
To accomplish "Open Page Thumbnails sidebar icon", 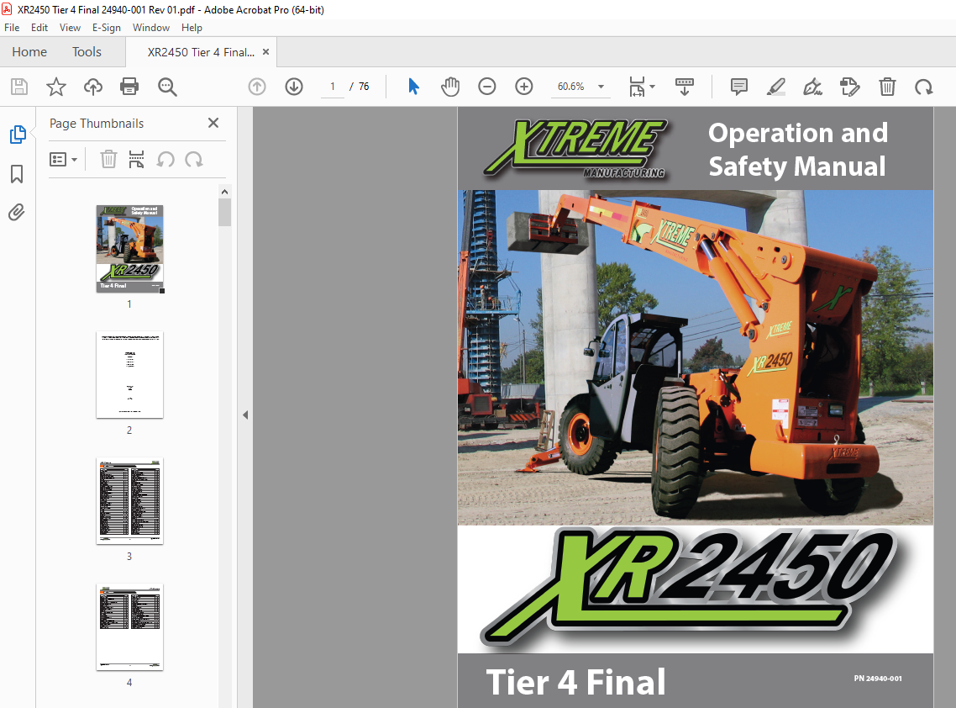I will pyautogui.click(x=18, y=135).
